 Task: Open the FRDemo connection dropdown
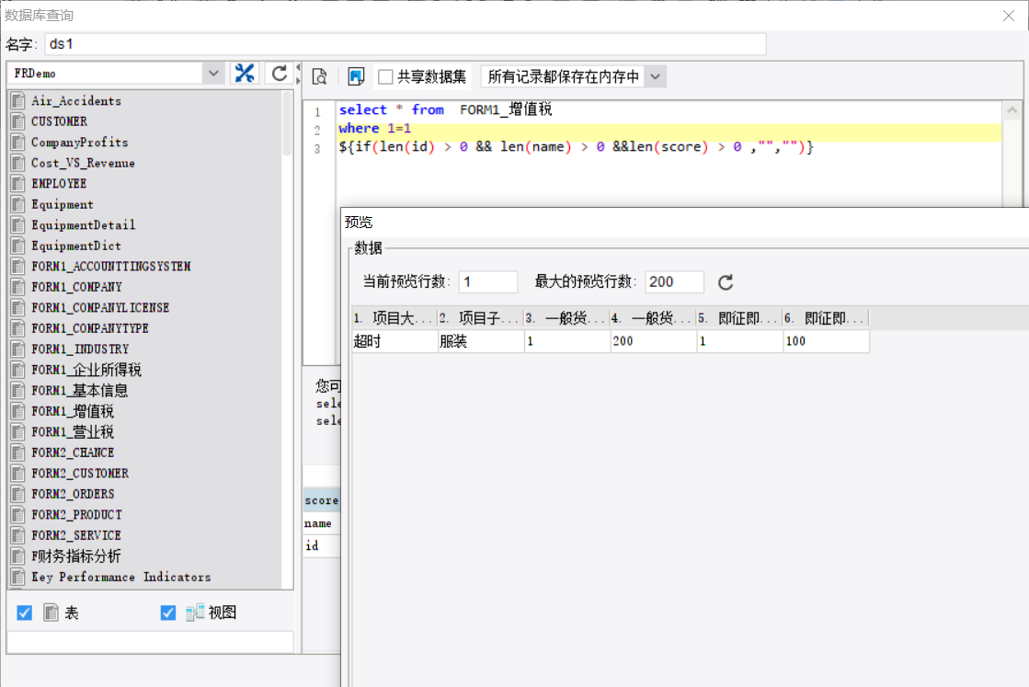pos(213,74)
